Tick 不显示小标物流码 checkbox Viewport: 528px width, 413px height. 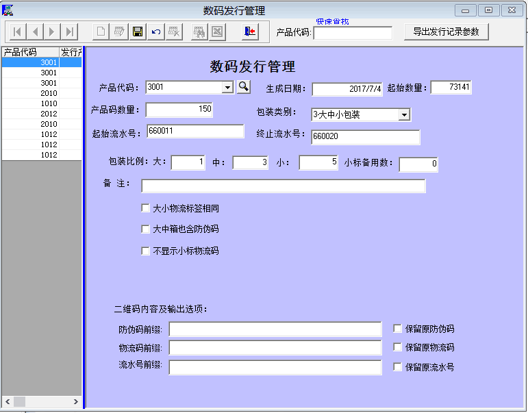[x=145, y=251]
